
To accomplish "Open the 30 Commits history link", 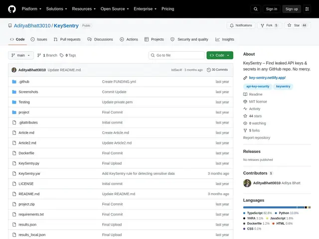I will click(217, 70).
